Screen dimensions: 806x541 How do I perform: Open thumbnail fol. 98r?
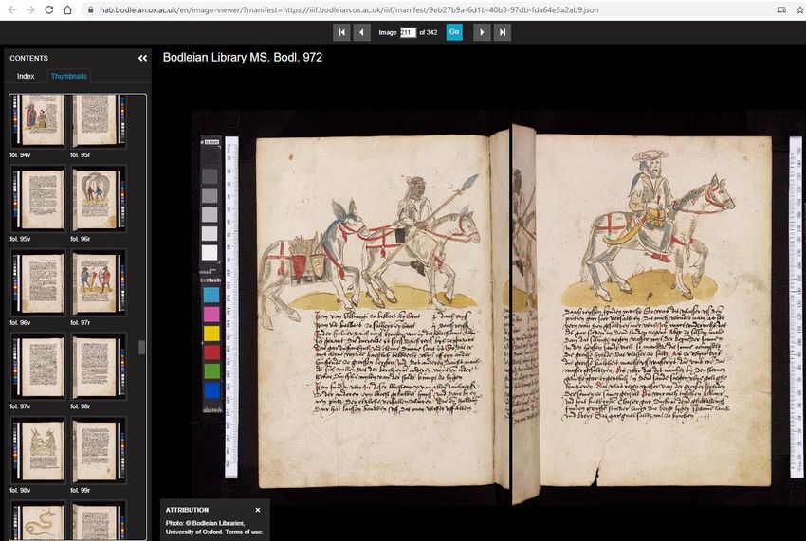[99, 367]
